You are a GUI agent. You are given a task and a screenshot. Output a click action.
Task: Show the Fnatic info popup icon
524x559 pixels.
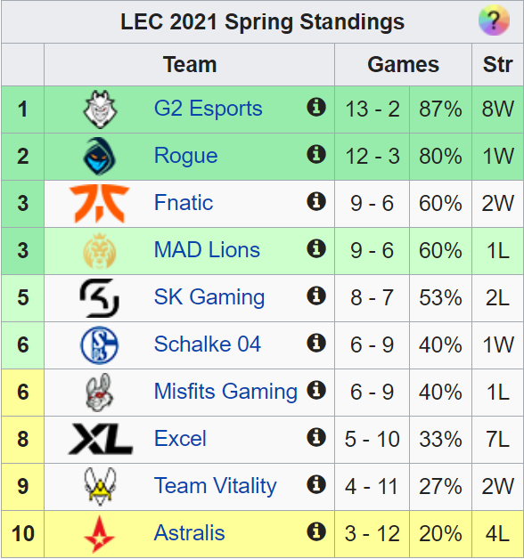pos(316,201)
